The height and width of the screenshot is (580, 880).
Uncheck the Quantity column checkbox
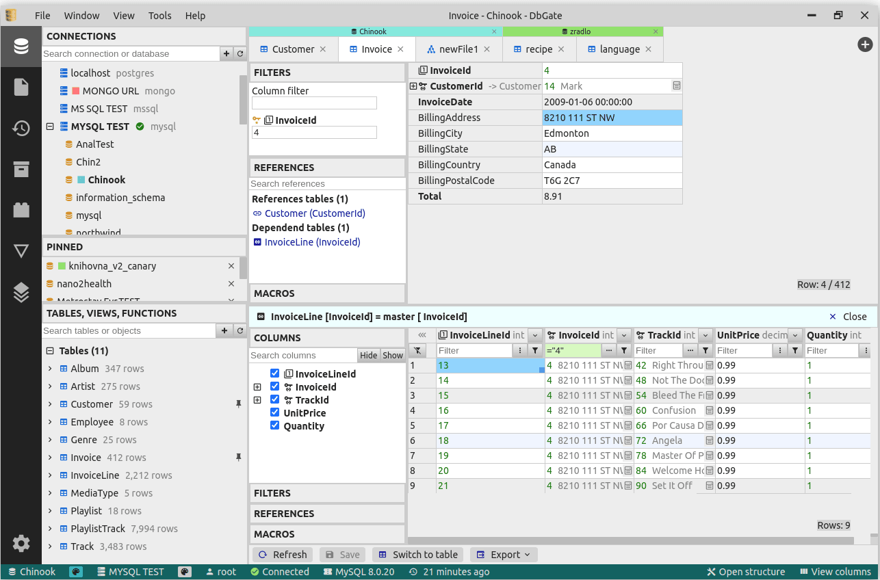click(x=274, y=425)
